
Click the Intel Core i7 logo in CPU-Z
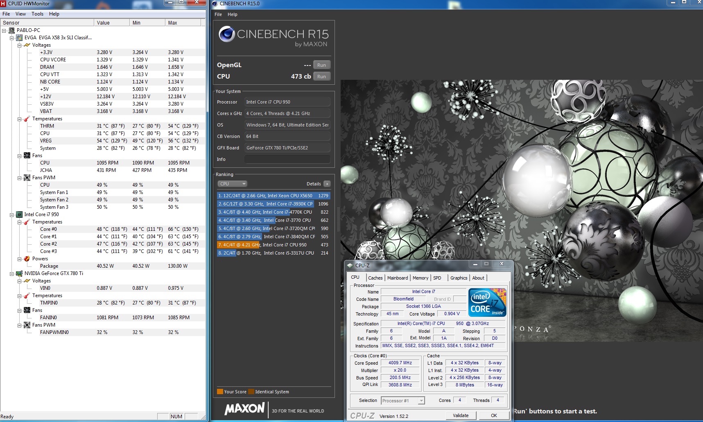click(x=487, y=302)
